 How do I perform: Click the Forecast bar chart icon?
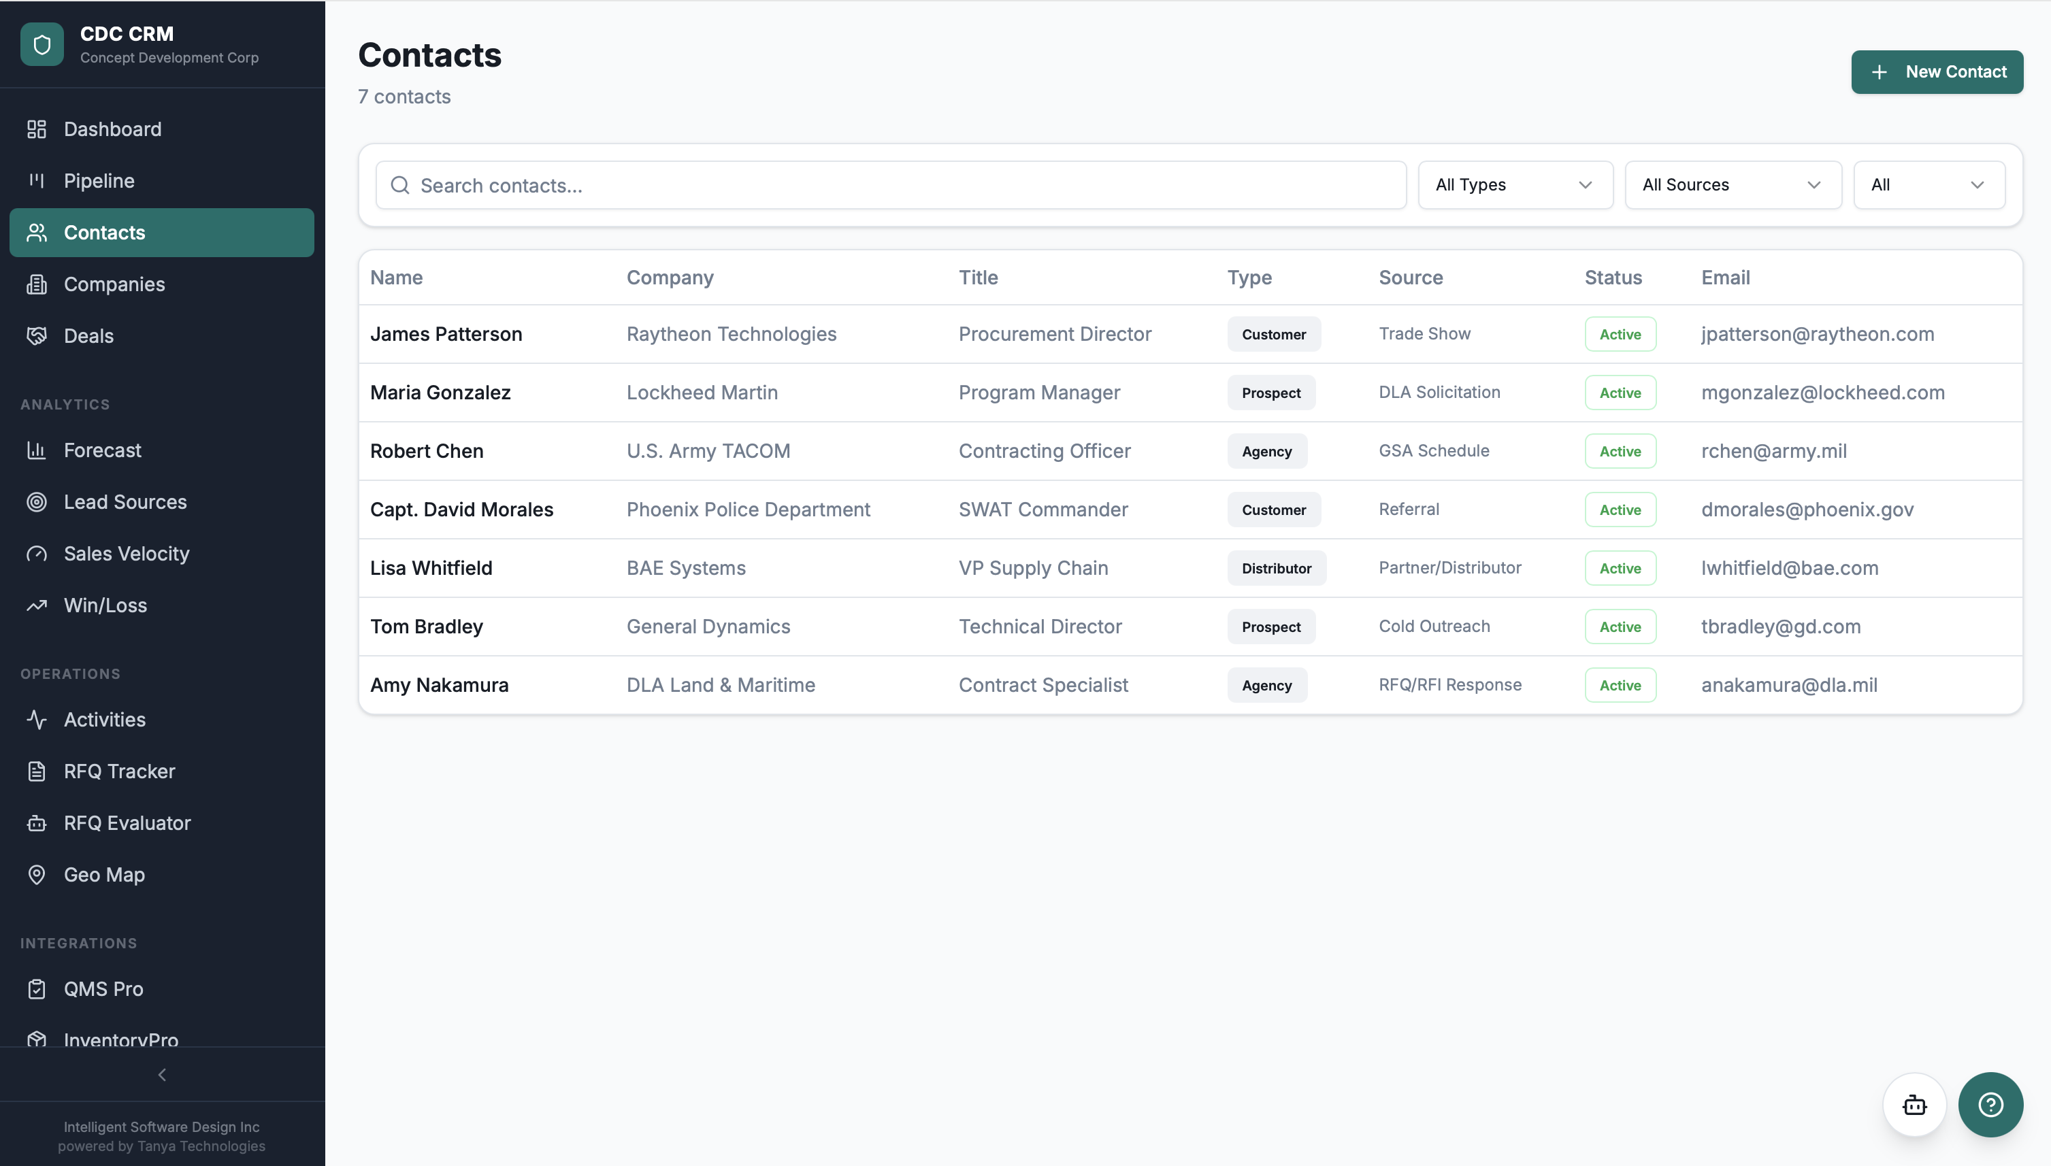tap(37, 450)
